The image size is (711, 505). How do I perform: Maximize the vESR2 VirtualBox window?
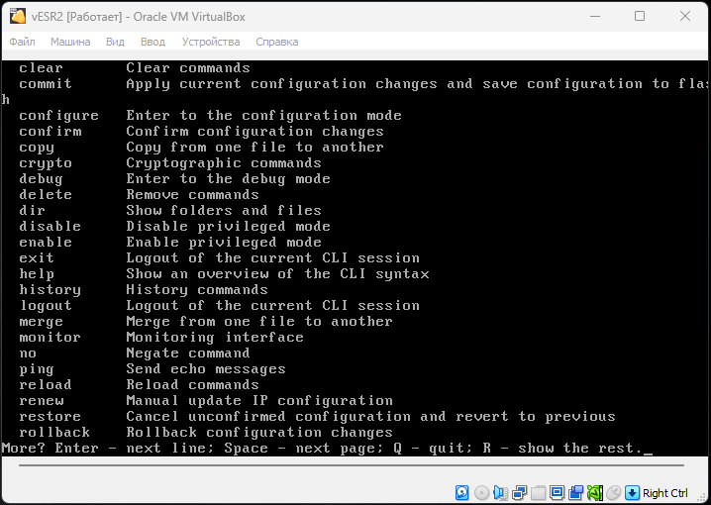(640, 16)
